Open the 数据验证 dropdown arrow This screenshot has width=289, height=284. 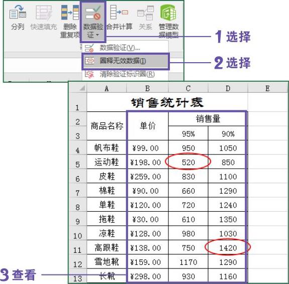[98, 35]
